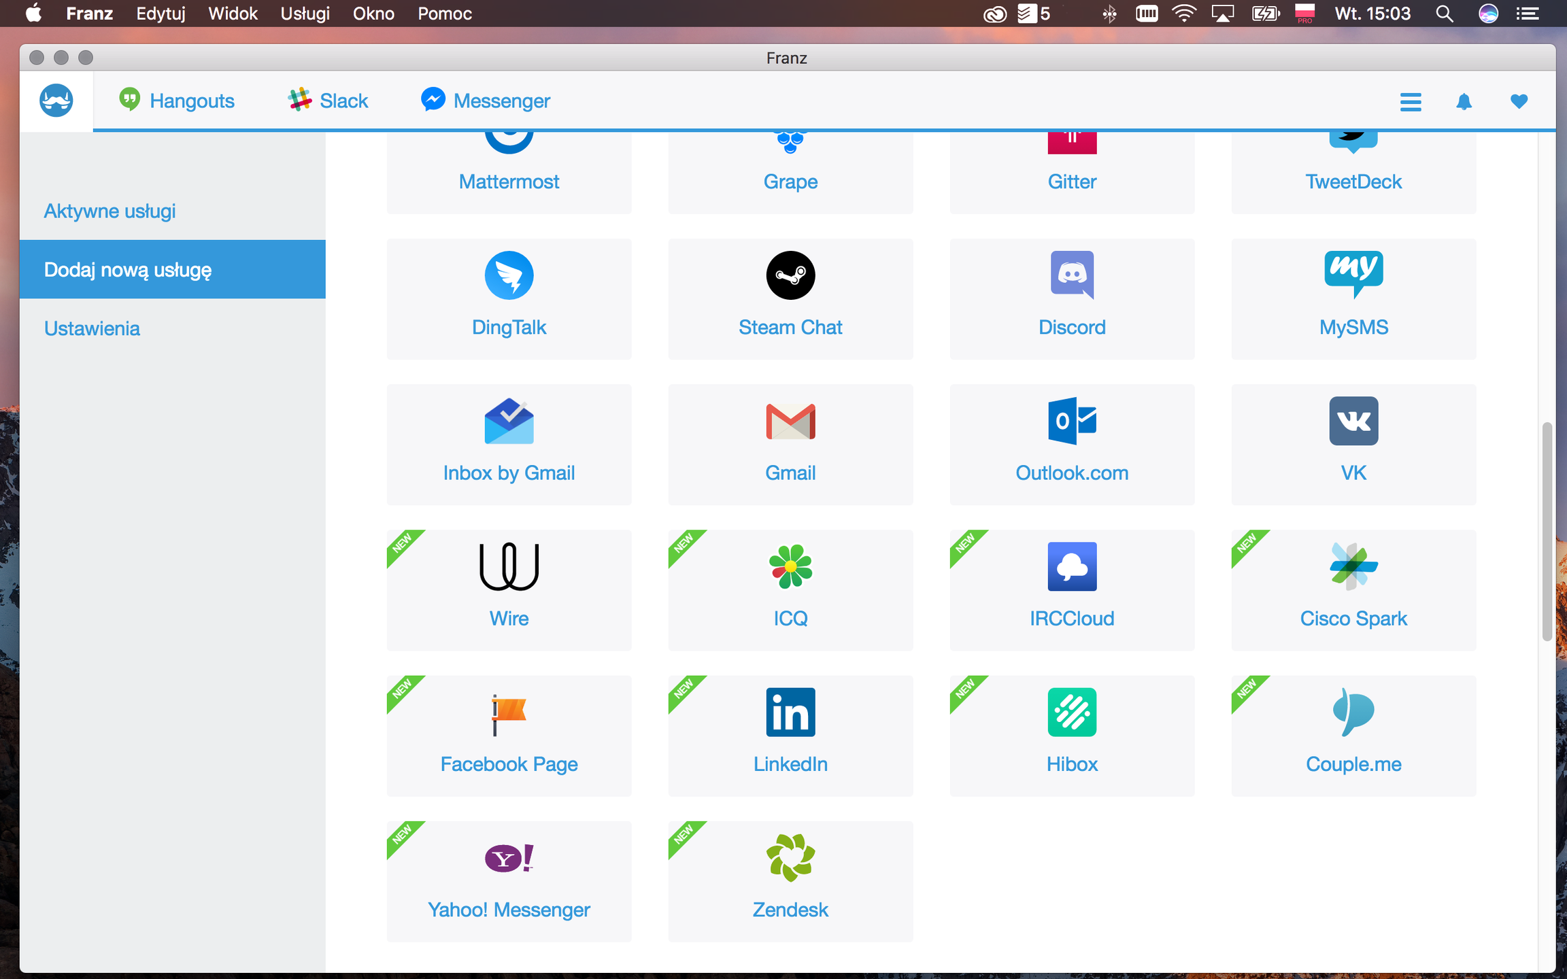Open the Wi-Fi status menu
The height and width of the screenshot is (979, 1567).
tap(1184, 14)
